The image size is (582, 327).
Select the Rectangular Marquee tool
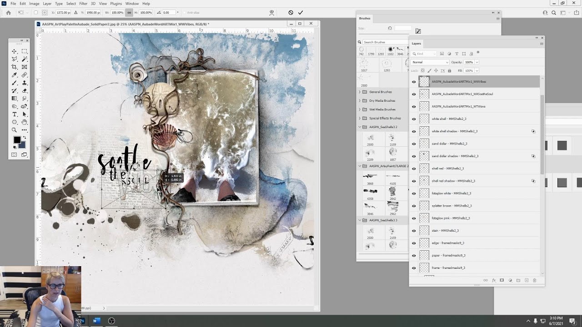(24, 51)
